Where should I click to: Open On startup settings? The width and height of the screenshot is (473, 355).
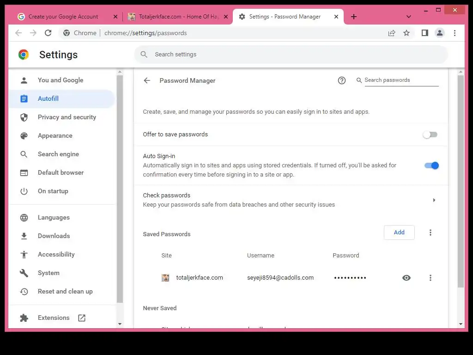click(62, 191)
